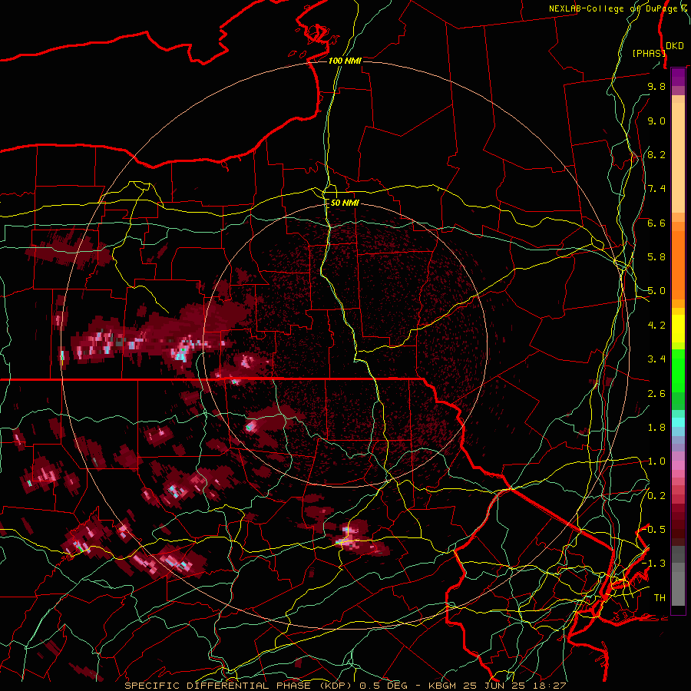
Task: Pick the bright yellow segment of the color bar
Action: (x=678, y=329)
